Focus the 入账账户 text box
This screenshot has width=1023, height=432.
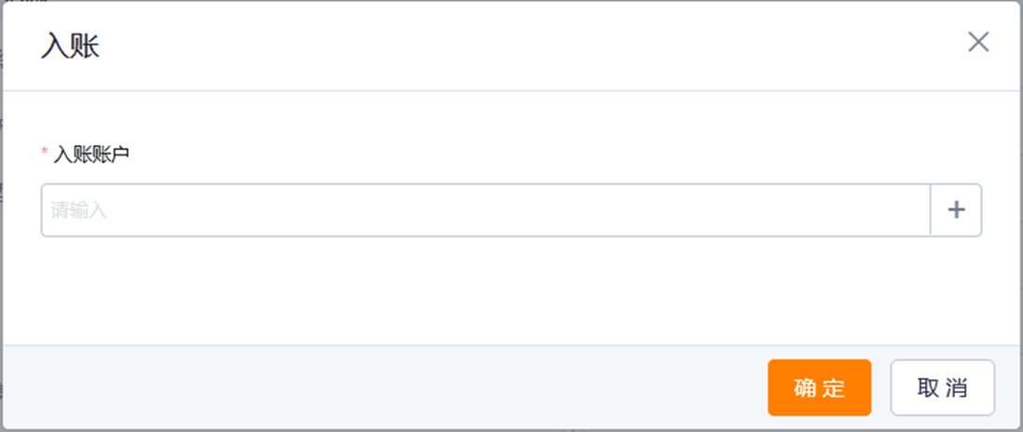coord(486,209)
